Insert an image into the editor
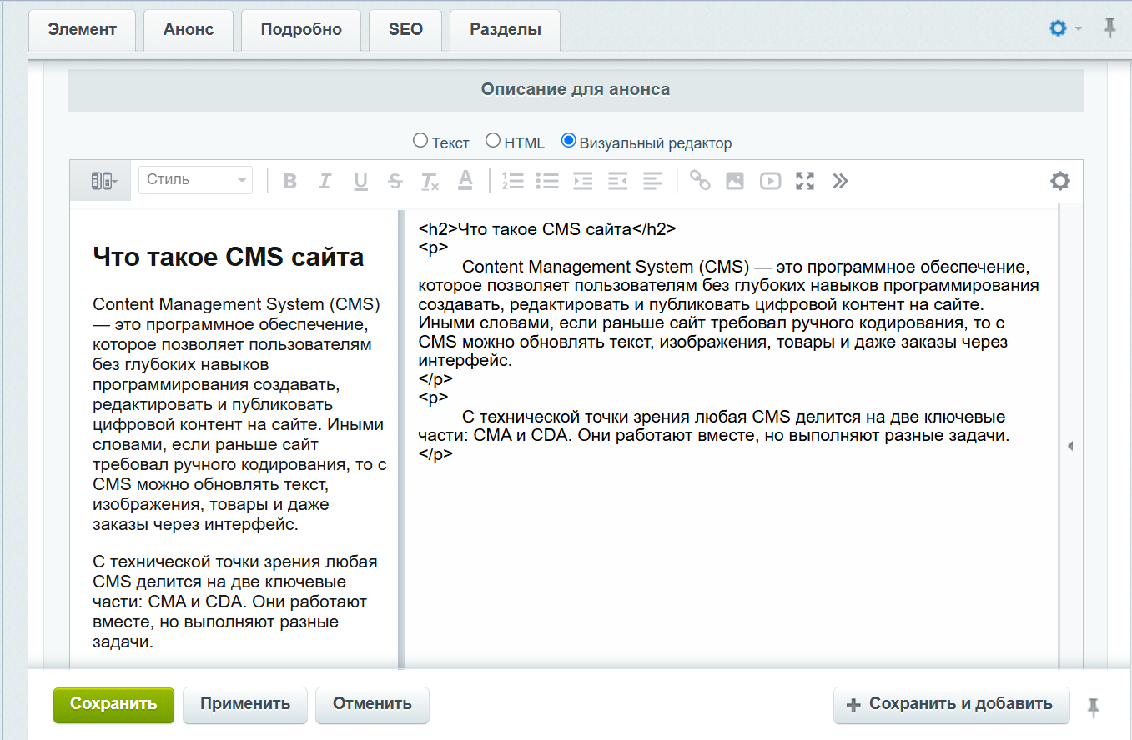The width and height of the screenshot is (1132, 740). click(x=735, y=181)
